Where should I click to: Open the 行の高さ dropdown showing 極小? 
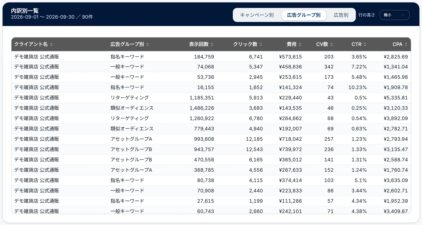(394, 15)
